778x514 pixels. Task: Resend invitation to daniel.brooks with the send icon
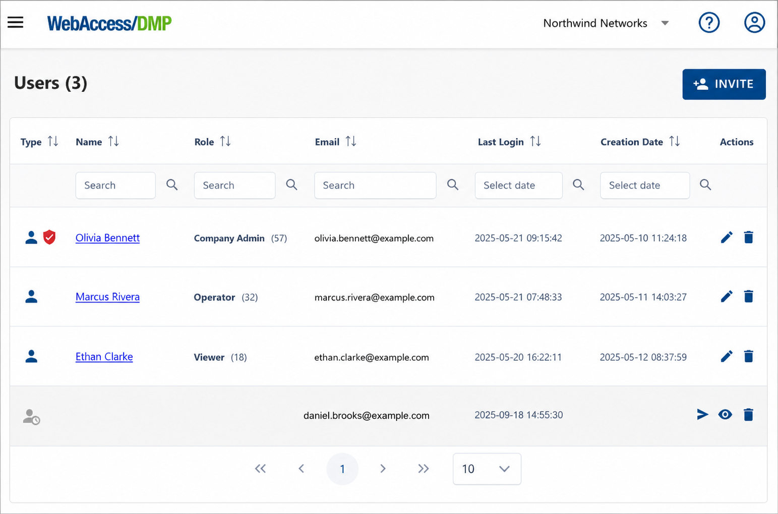(x=702, y=415)
